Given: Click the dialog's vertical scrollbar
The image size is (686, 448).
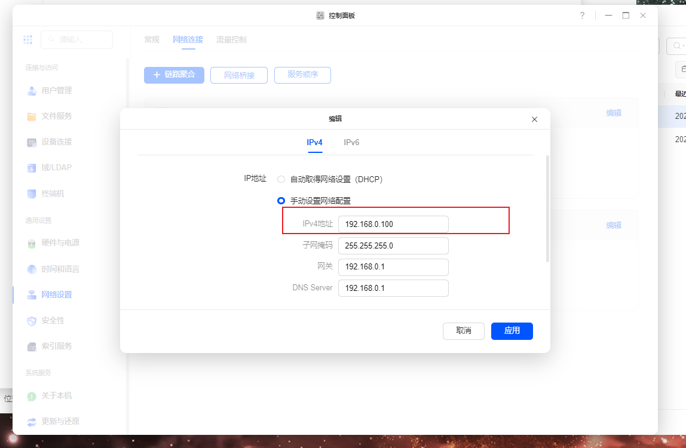Looking at the screenshot, I should (x=547, y=209).
